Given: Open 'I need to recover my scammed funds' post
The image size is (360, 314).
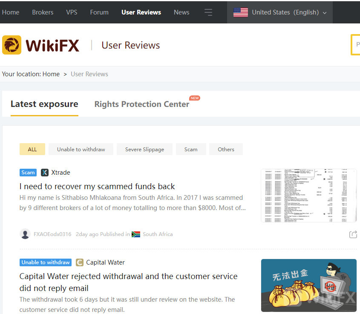Looking at the screenshot, I should click(x=97, y=186).
